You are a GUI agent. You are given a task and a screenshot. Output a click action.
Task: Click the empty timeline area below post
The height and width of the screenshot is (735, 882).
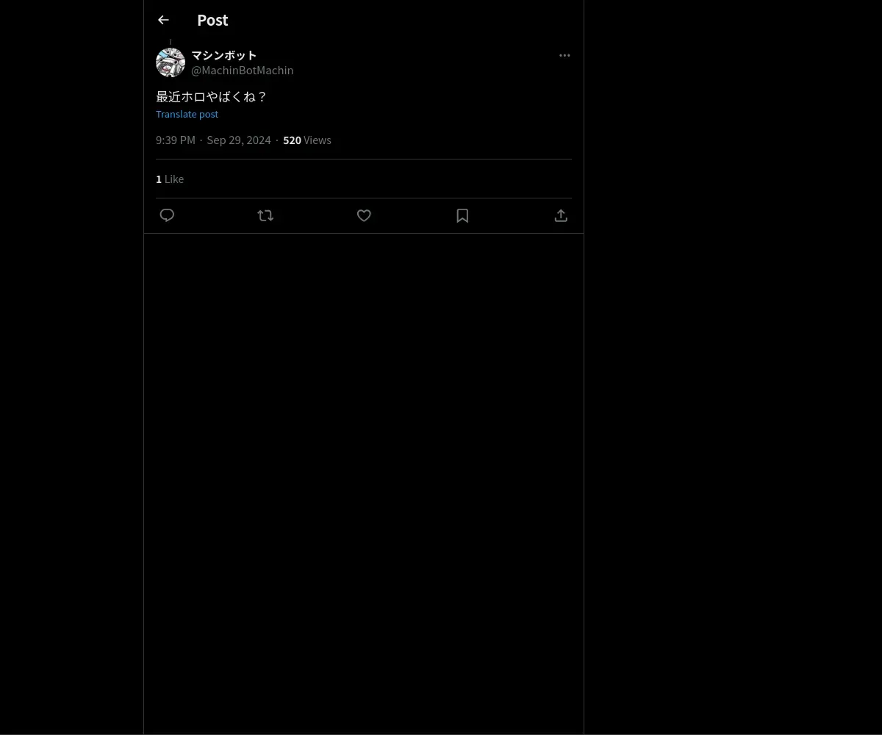[364, 484]
